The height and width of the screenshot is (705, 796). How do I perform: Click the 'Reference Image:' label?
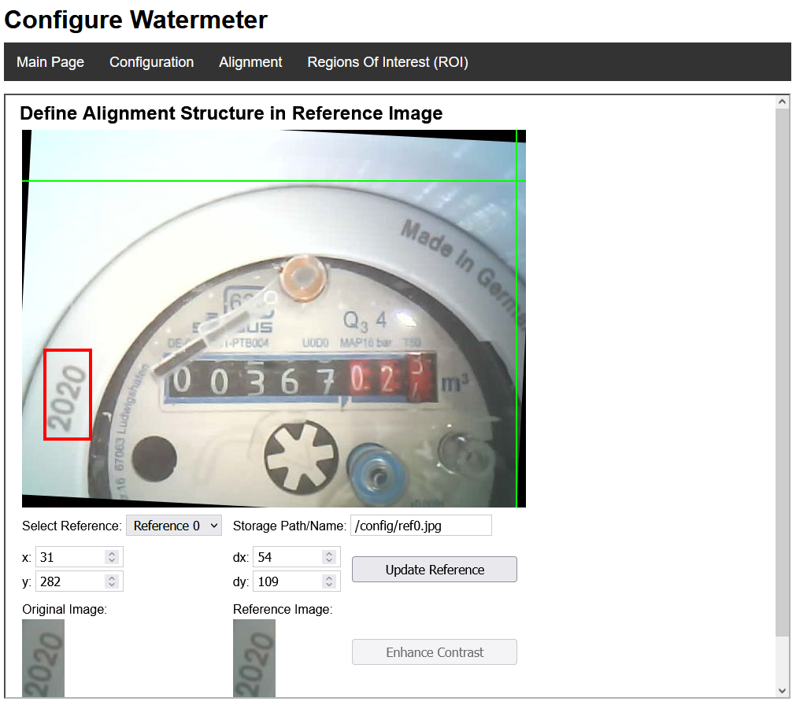283,609
